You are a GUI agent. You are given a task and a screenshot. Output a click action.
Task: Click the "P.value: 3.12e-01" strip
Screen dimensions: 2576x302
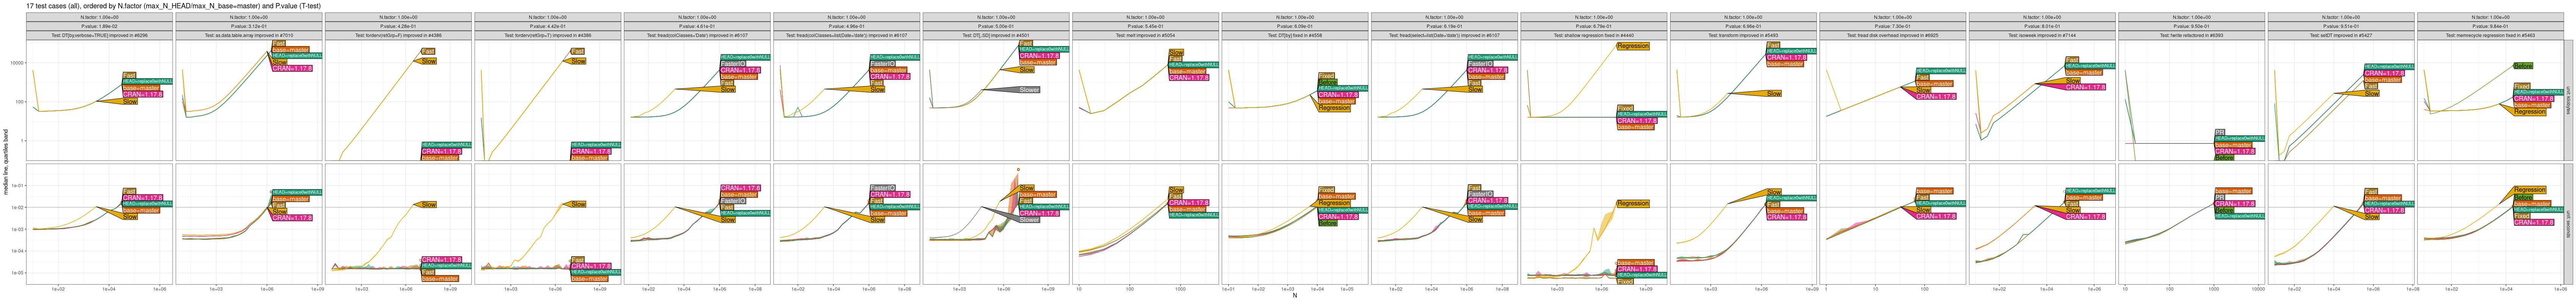249,26
